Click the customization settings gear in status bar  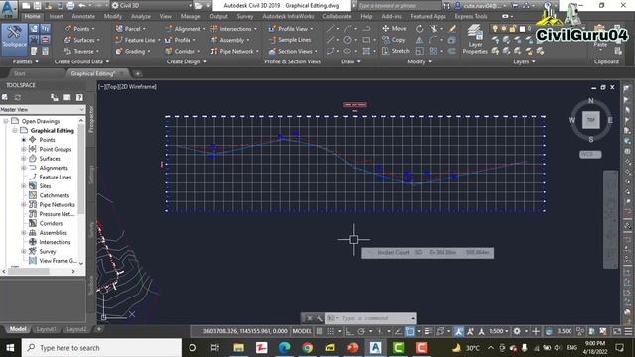[x=517, y=331]
